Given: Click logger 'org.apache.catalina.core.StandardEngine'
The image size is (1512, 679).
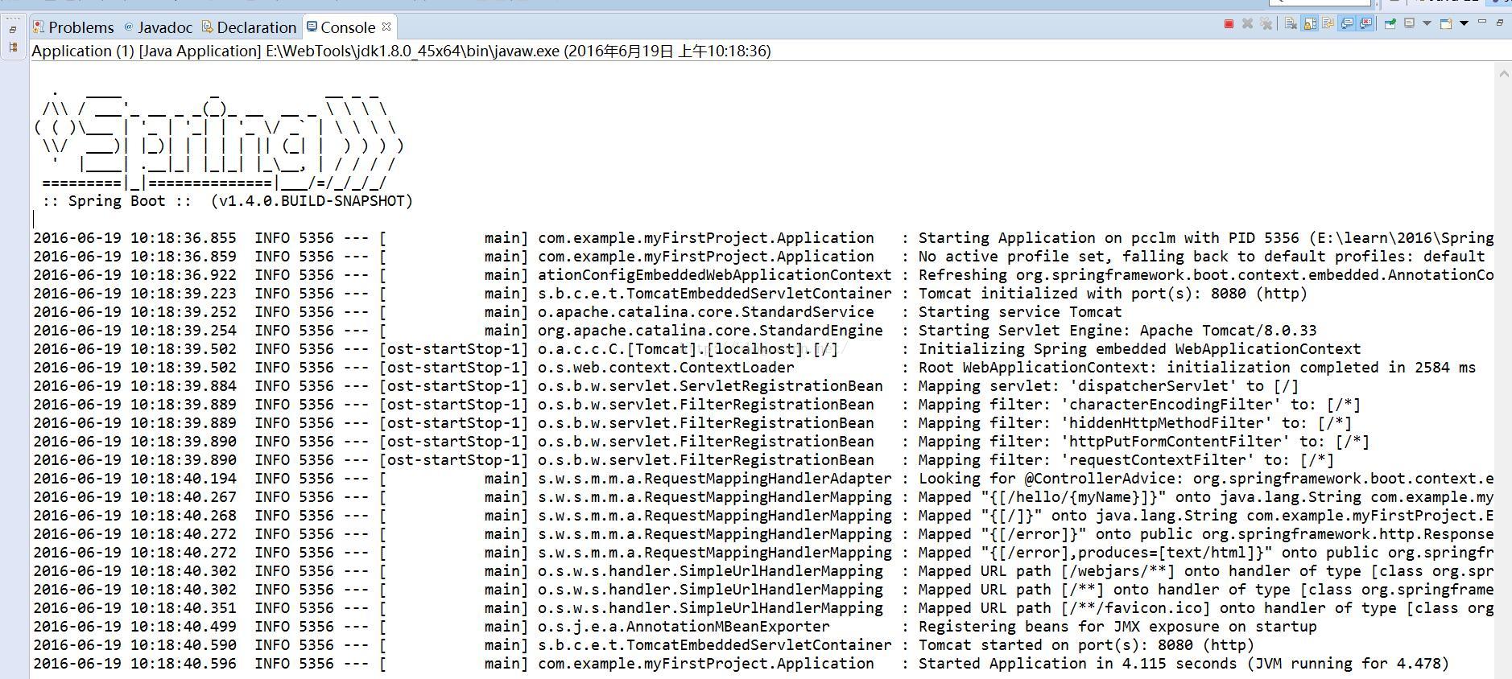Looking at the screenshot, I should coord(710,331).
